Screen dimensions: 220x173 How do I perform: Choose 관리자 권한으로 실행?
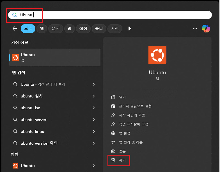click(x=135, y=106)
